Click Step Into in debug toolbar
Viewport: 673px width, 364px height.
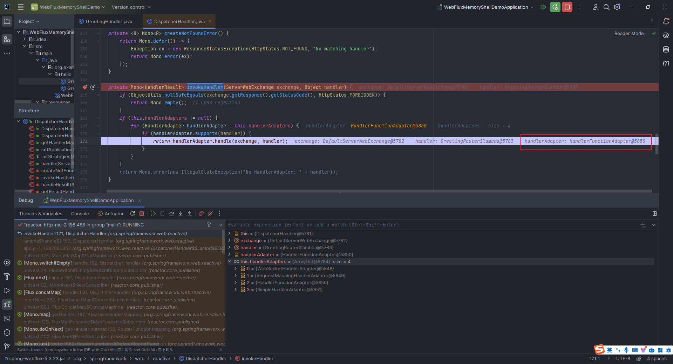pos(181,213)
